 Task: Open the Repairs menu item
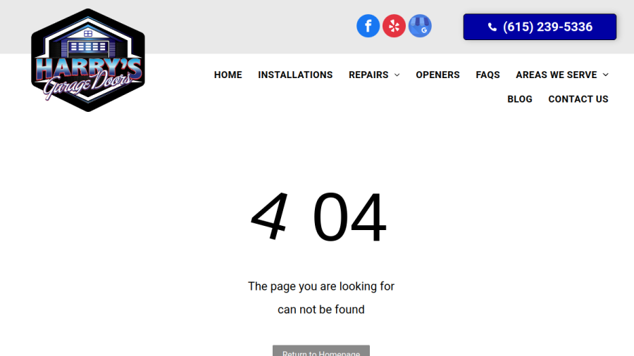coord(368,75)
